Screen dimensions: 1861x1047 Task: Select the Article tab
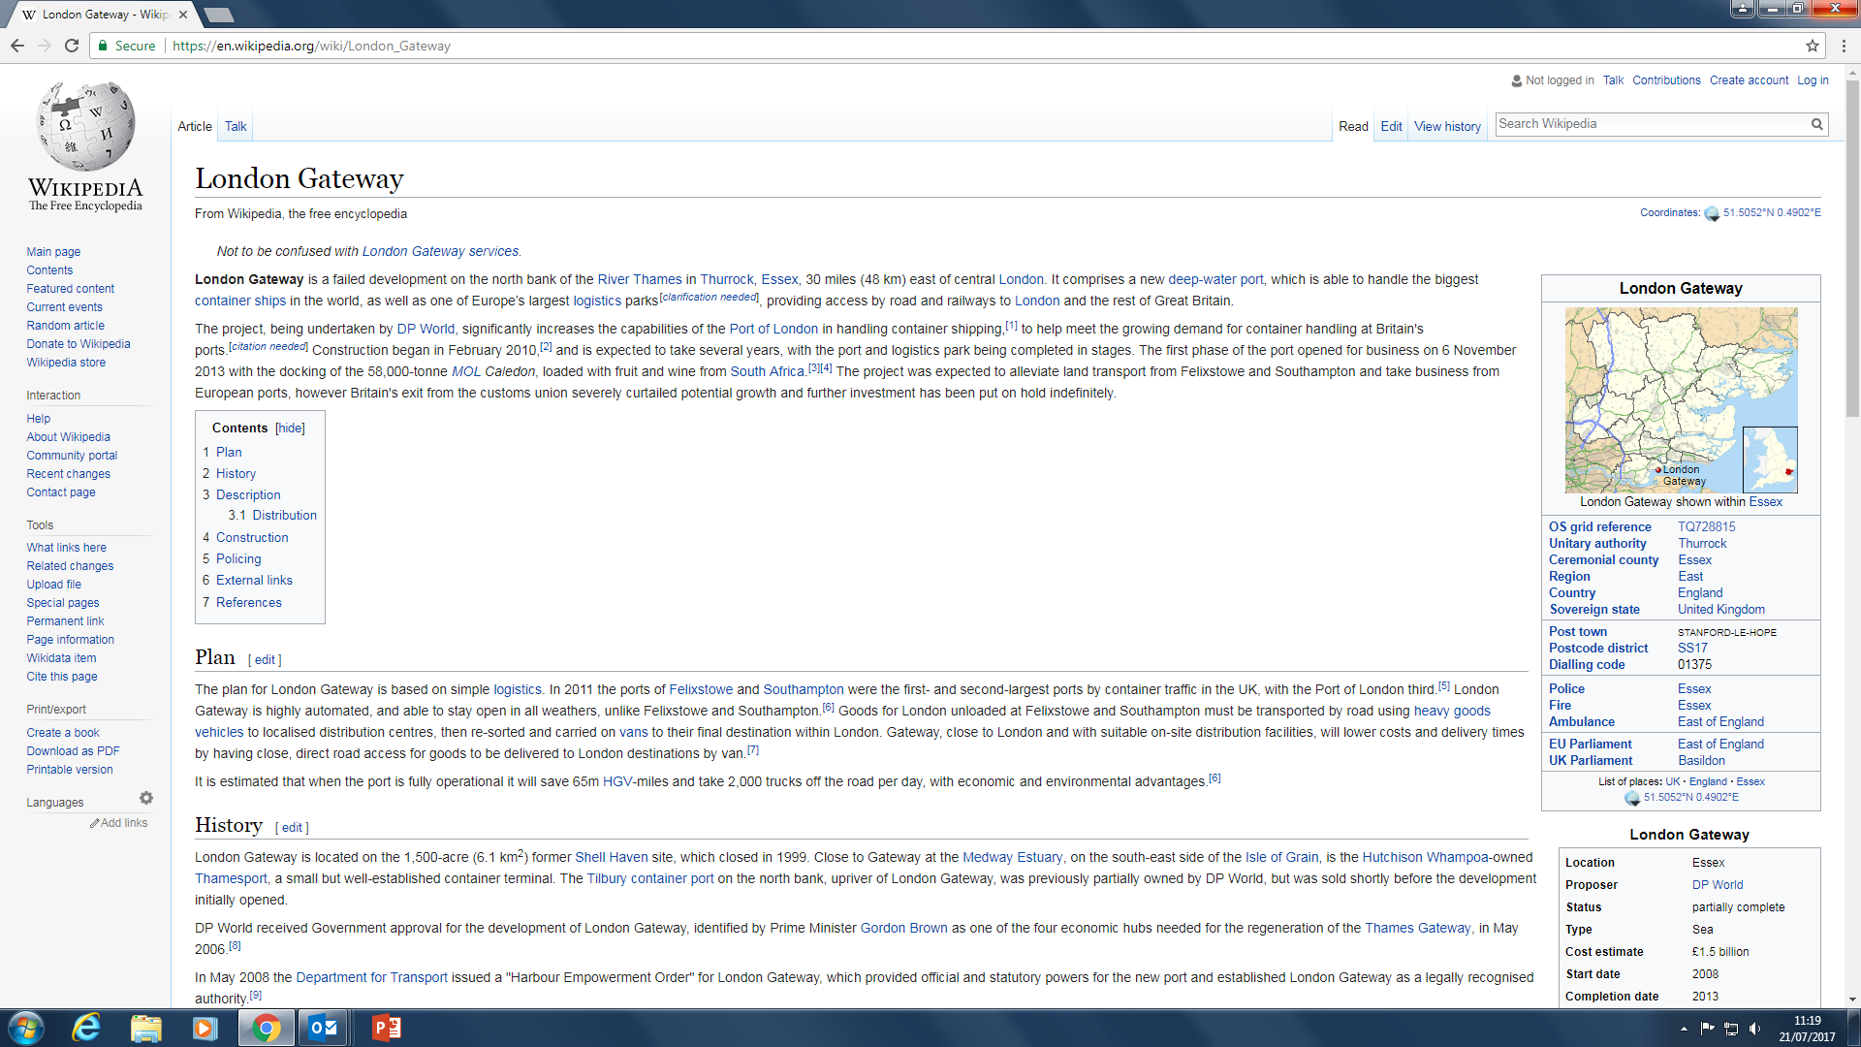pyautogui.click(x=195, y=127)
